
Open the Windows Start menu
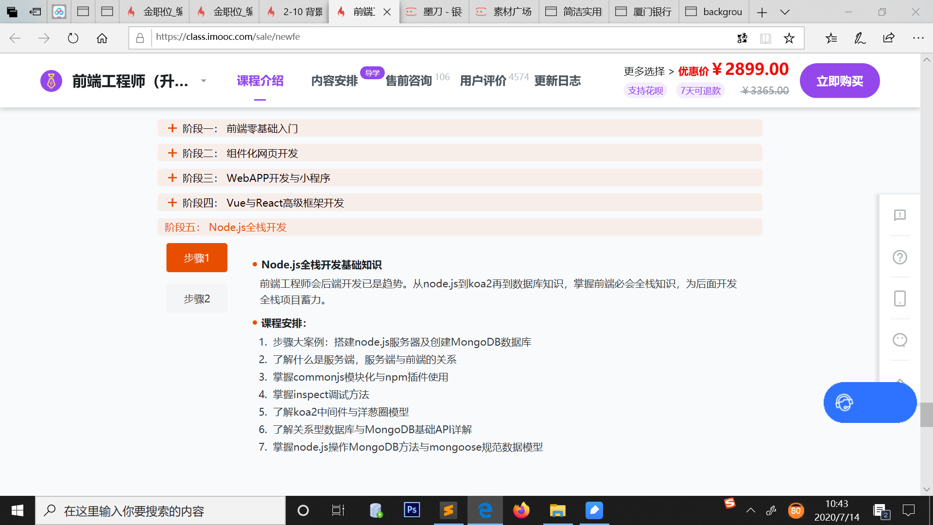17,510
